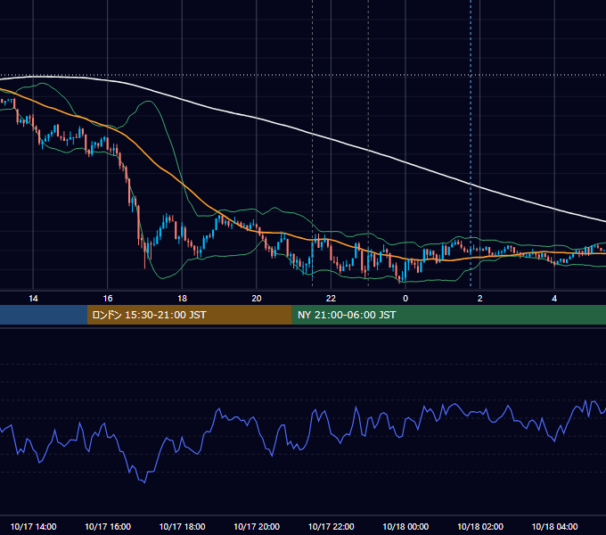
Task: Select the NY 21:00-06:00 JST session bar
Action: [448, 315]
